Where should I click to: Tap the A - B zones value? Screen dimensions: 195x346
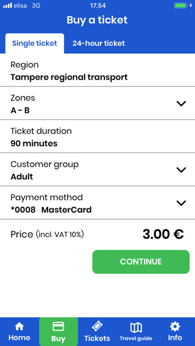pyautogui.click(x=20, y=110)
